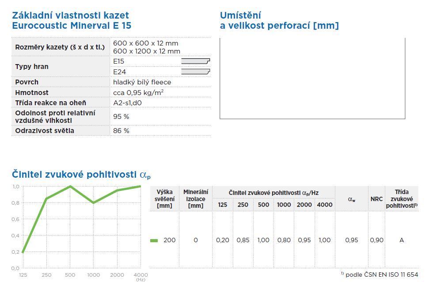
Task: Click the label 'Povrch'
Action: pos(27,82)
